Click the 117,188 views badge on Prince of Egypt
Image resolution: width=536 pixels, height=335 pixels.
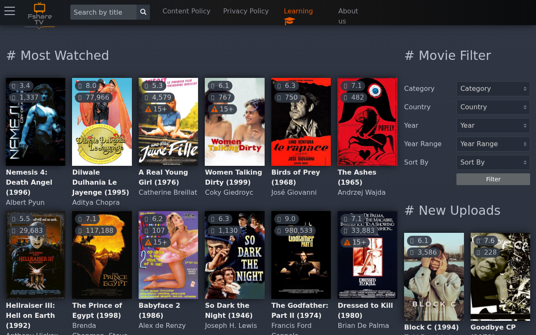tap(96, 231)
